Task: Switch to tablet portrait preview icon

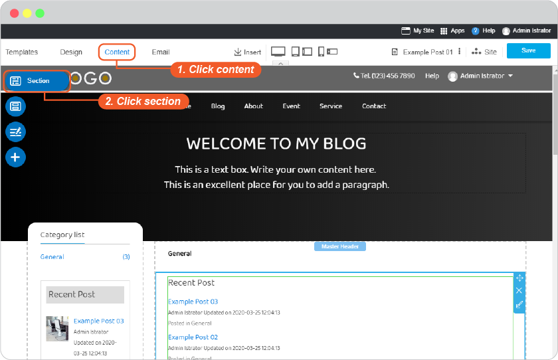Action: (x=296, y=52)
